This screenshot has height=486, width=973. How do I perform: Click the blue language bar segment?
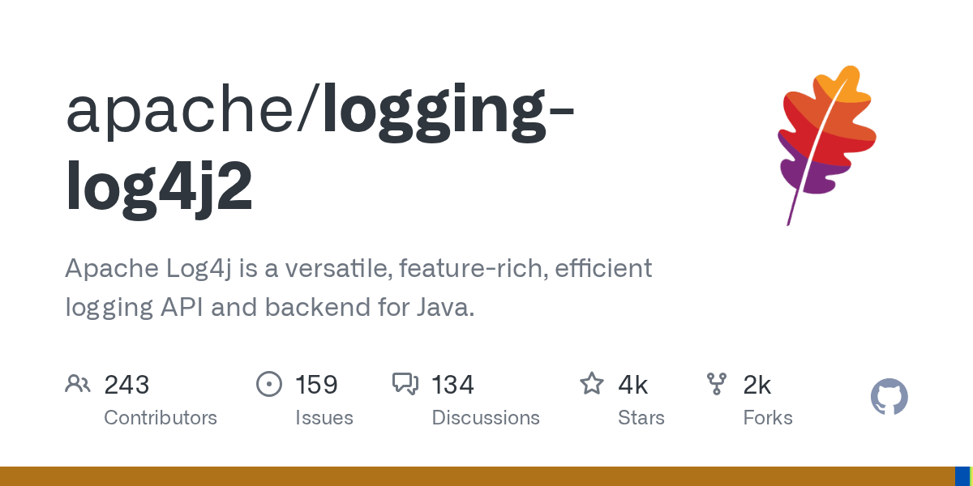pyautogui.click(x=961, y=476)
